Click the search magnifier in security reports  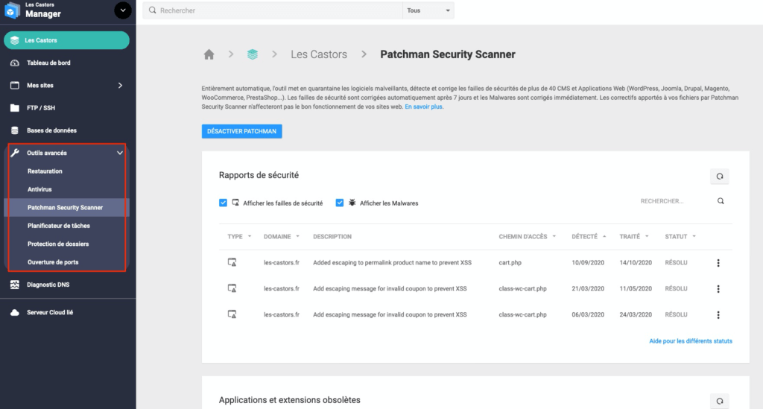point(721,201)
